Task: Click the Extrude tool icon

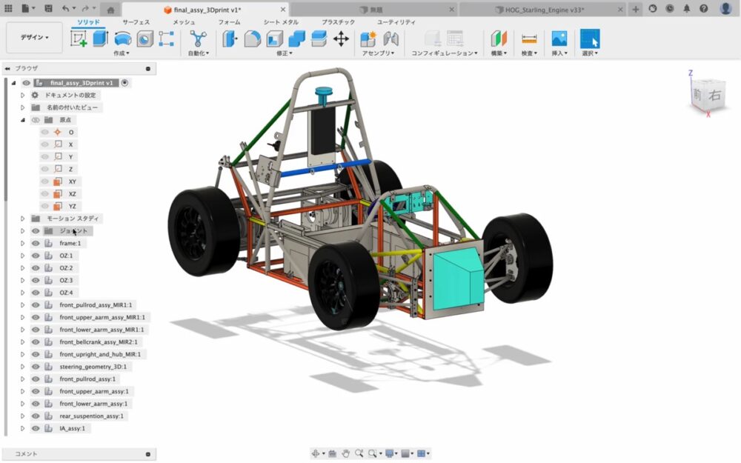Action: click(x=100, y=39)
